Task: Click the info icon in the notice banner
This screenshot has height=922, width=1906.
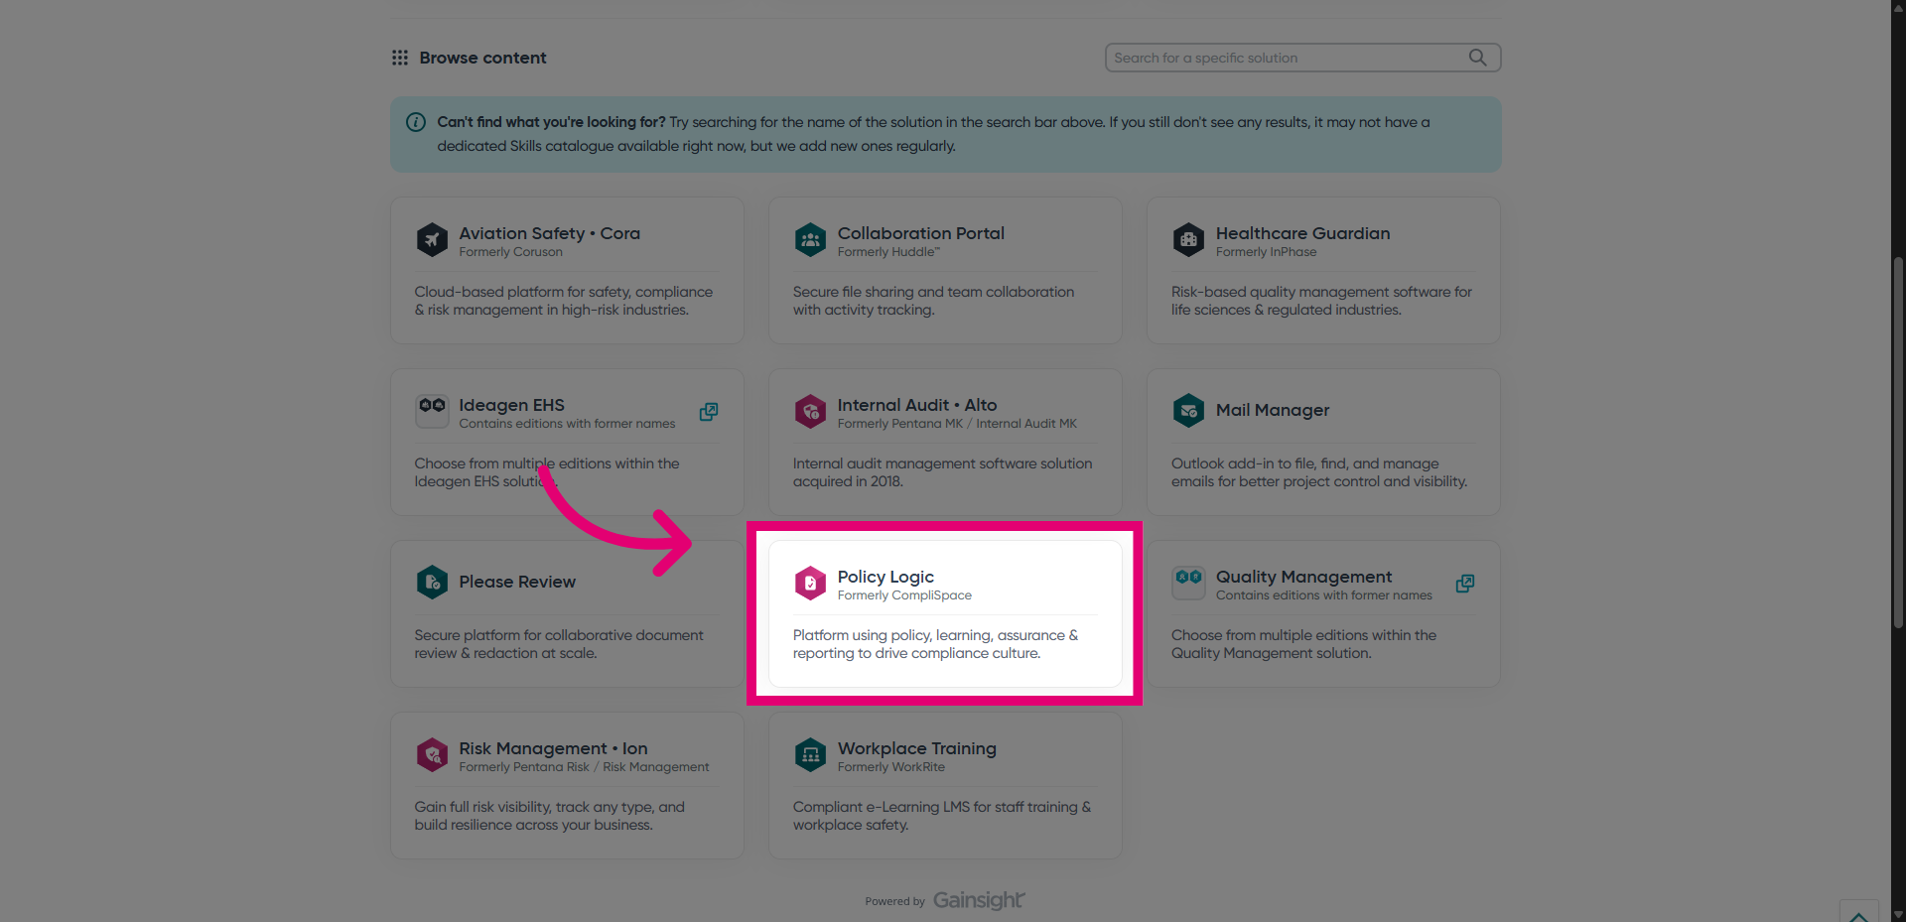Action: (x=416, y=122)
